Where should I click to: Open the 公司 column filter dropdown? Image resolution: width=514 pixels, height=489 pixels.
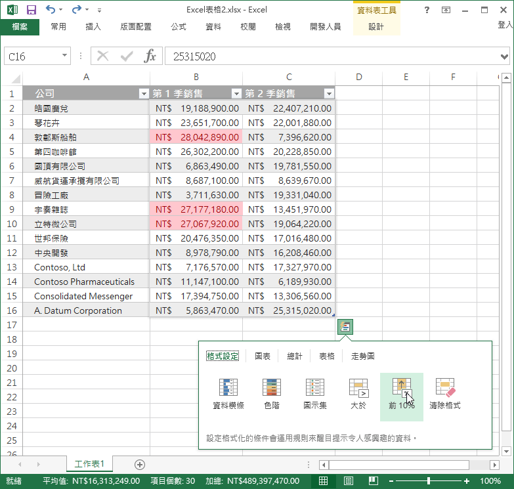144,94
